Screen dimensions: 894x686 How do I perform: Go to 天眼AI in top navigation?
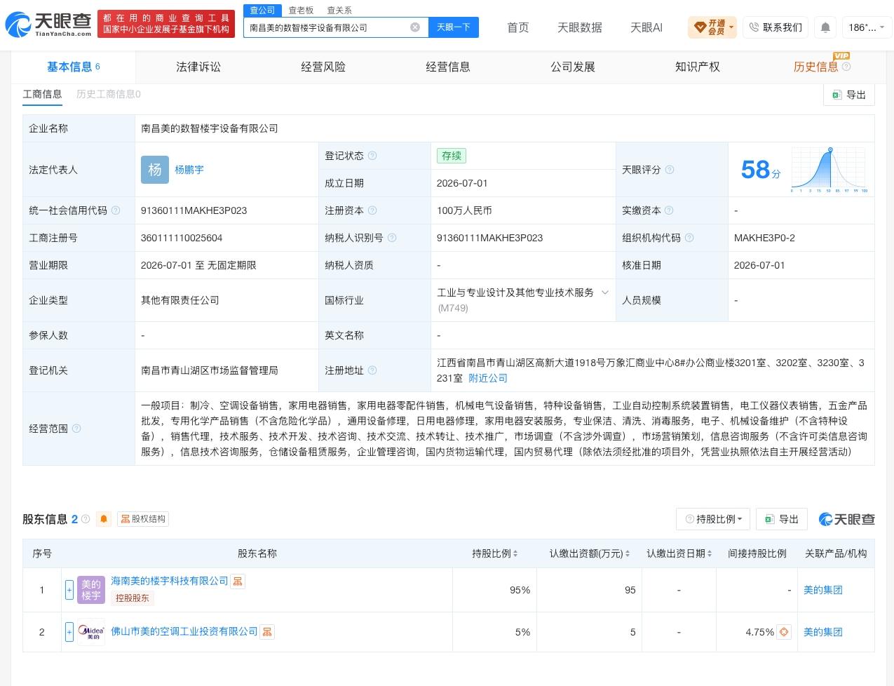(x=646, y=27)
